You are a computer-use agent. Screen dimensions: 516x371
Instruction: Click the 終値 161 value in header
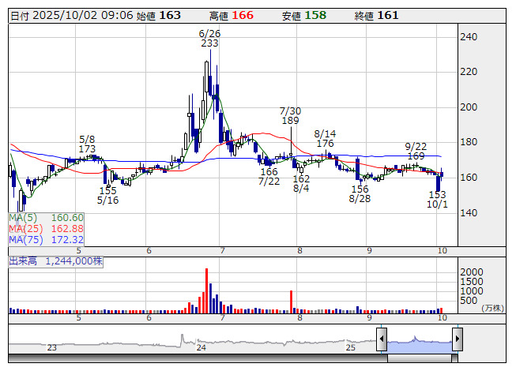pyautogui.click(x=387, y=16)
